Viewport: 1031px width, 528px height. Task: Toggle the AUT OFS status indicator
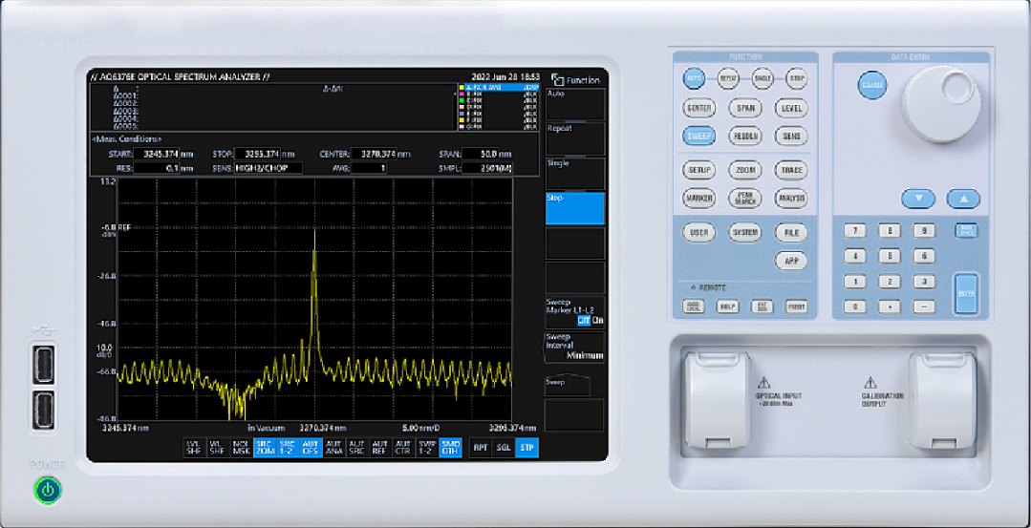[310, 447]
